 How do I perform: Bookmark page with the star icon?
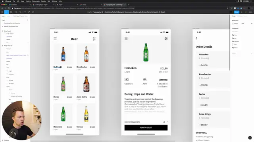click(x=227, y=8)
